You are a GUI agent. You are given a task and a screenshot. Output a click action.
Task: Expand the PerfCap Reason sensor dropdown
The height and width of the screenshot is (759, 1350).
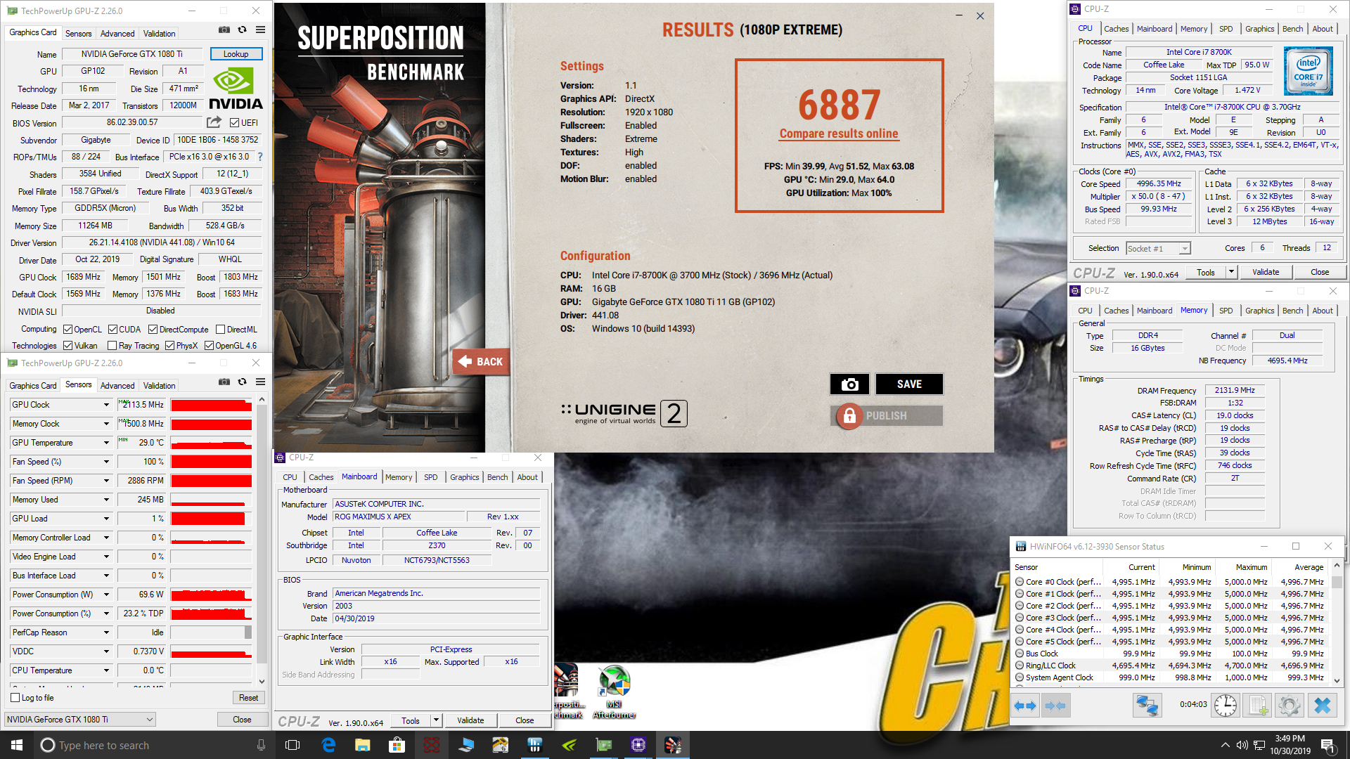[x=106, y=632]
